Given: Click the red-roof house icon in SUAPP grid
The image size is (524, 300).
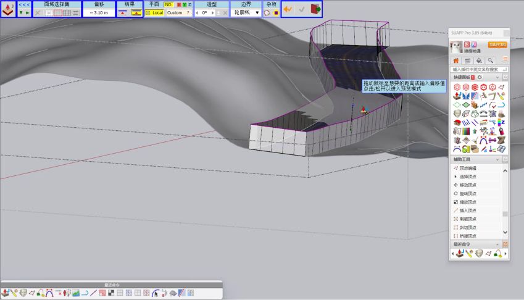Looking at the screenshot, I should [457, 123].
